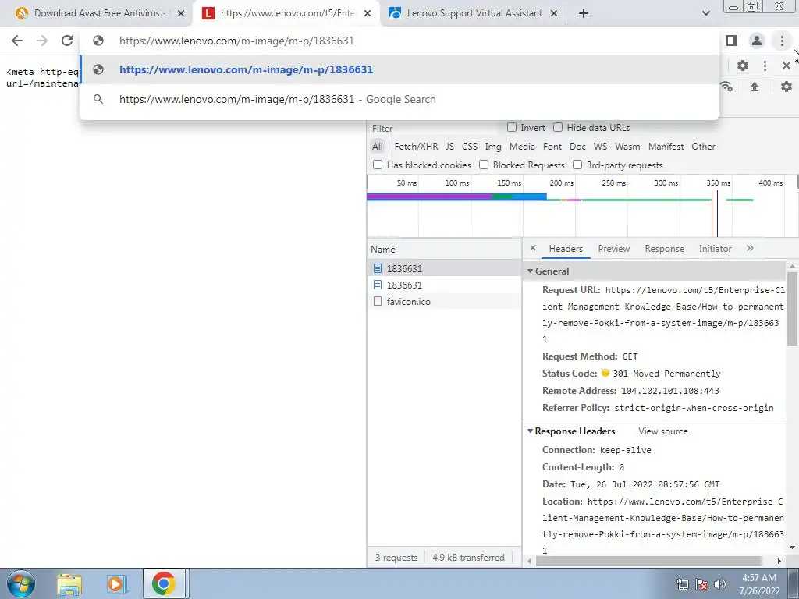
Task: Click the import HAR upload icon
Action: 755,87
